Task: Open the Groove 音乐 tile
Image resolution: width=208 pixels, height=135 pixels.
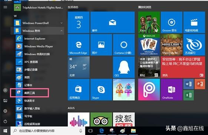Action: tap(172, 22)
